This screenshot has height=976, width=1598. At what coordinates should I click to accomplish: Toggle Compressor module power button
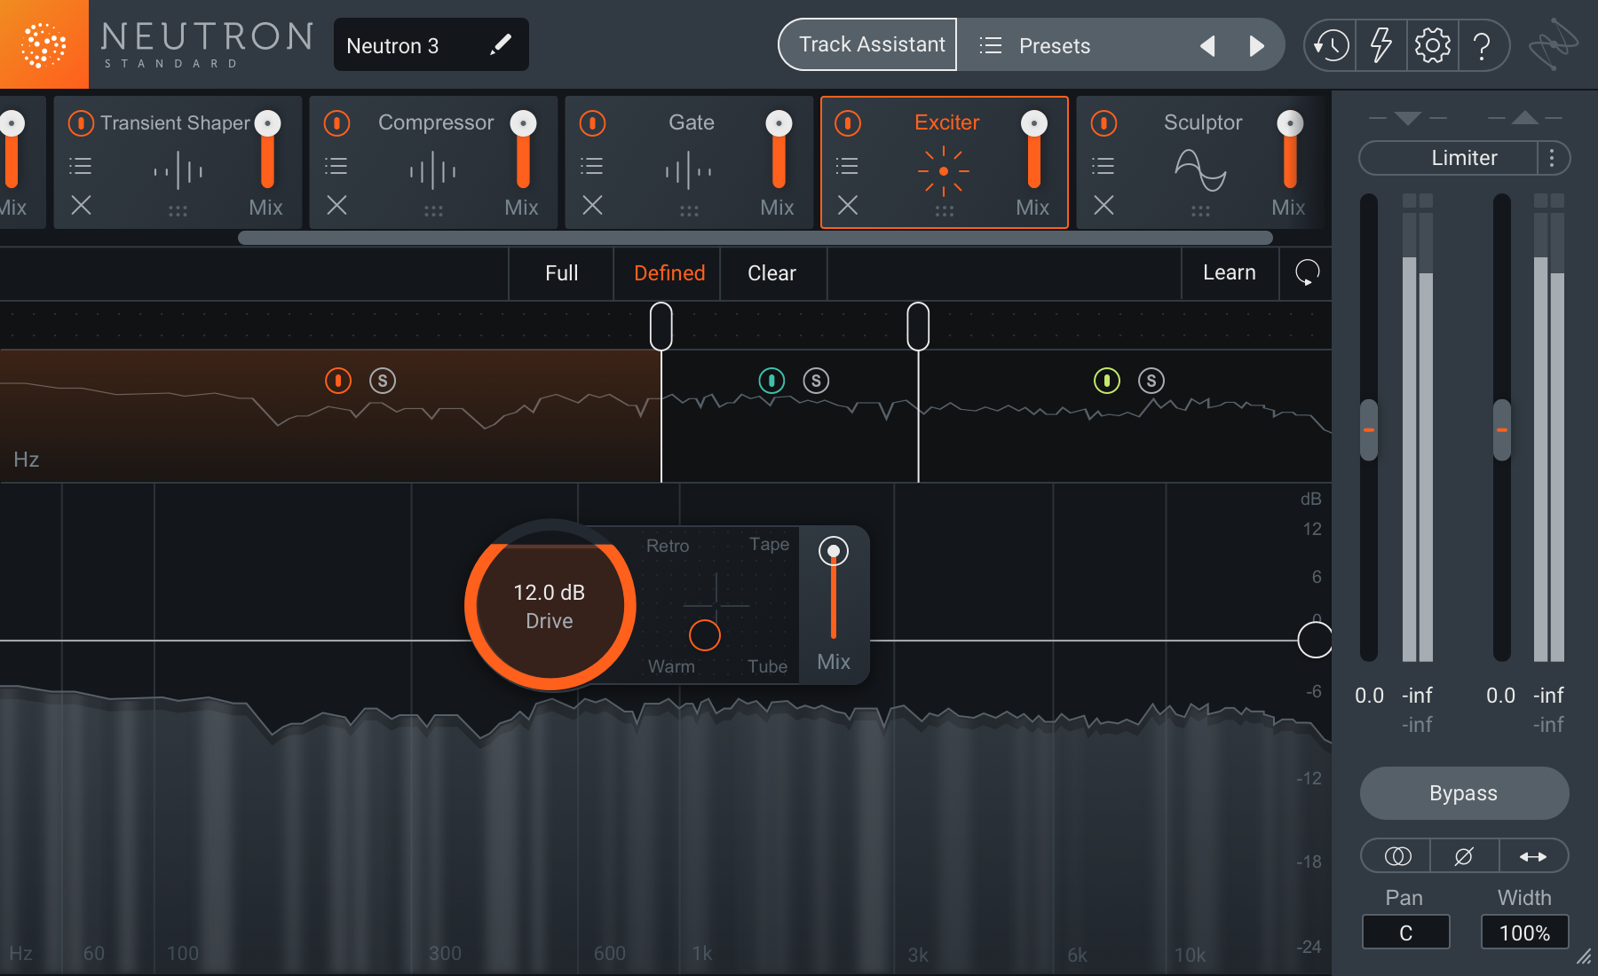(x=336, y=122)
